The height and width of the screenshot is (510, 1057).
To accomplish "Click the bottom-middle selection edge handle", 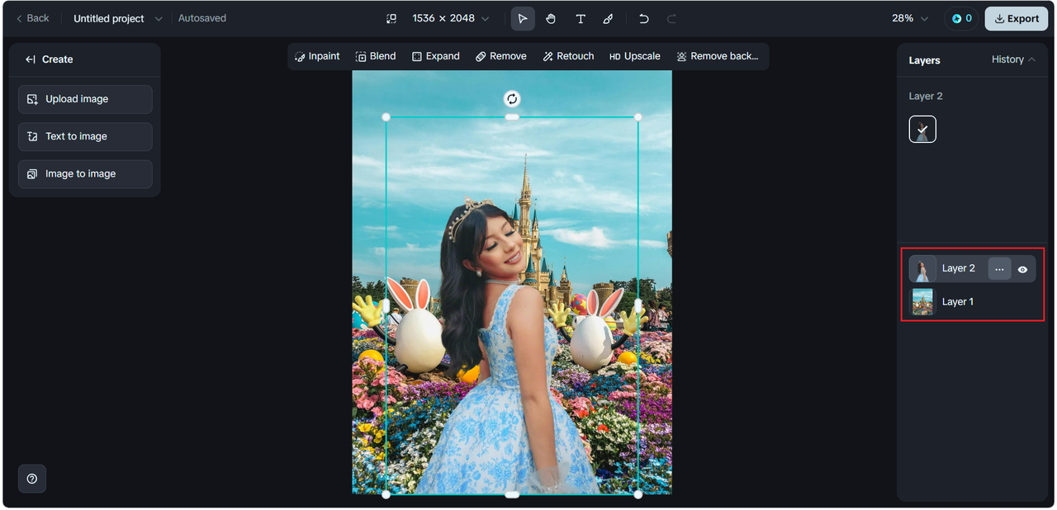I will tap(512, 494).
